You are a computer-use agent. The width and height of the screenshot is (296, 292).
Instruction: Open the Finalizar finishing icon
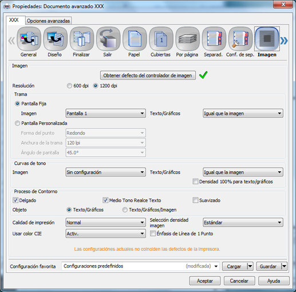coord(82,39)
